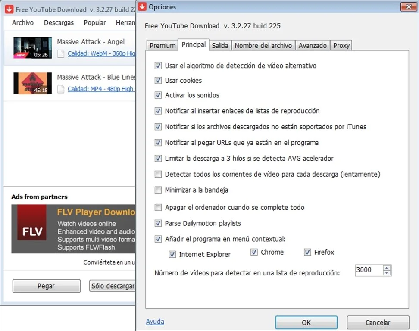This screenshot has height=331, width=419.
Task: Open the Ayuda help link
Action: [x=155, y=322]
